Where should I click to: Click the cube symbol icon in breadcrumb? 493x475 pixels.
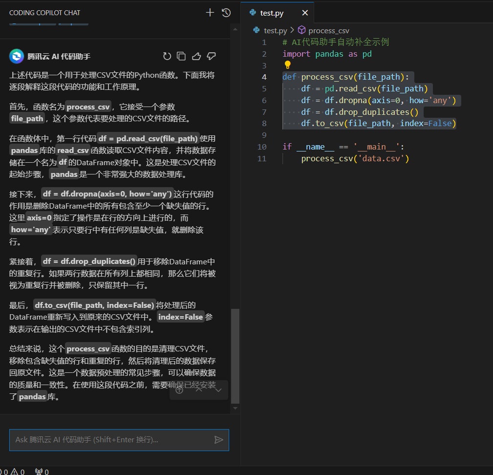pyautogui.click(x=301, y=30)
